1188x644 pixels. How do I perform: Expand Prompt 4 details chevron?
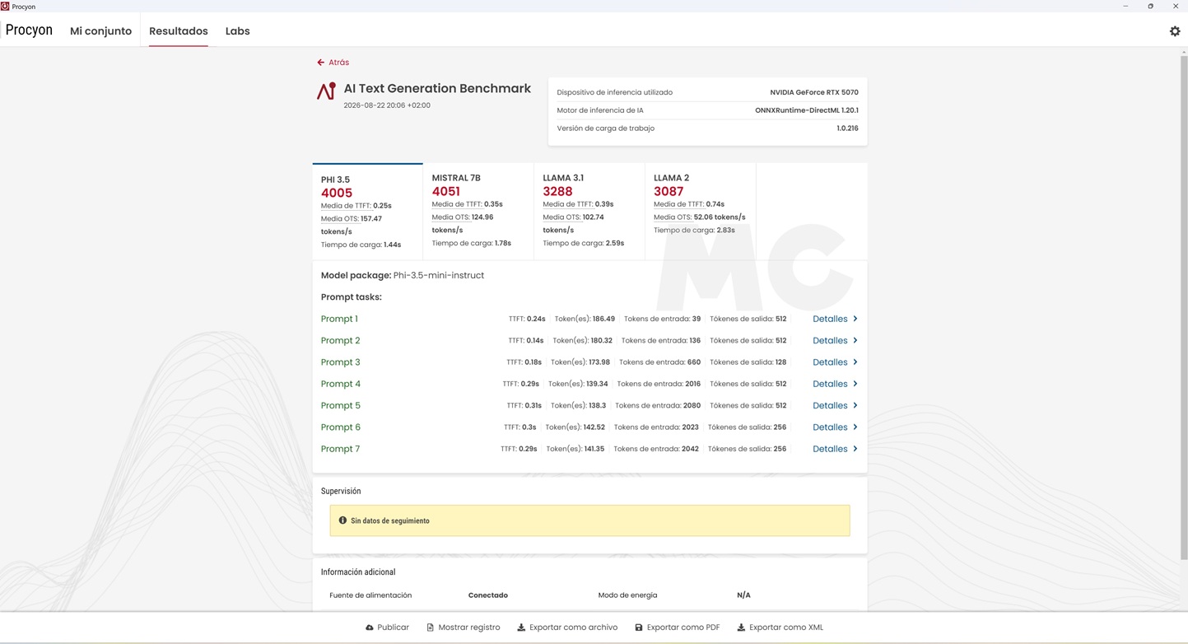[855, 384]
